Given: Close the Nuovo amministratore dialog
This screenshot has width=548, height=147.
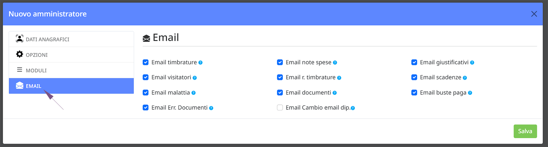Looking at the screenshot, I should point(534,14).
